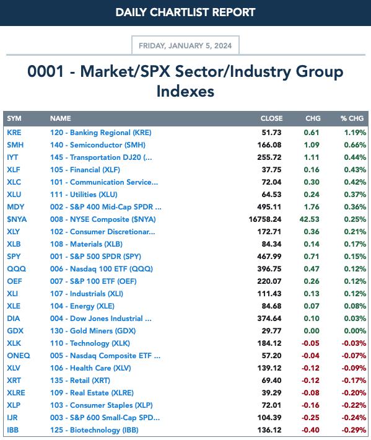Open the XLB symbol link
Screen dimensions: 371x440
click(x=14, y=244)
